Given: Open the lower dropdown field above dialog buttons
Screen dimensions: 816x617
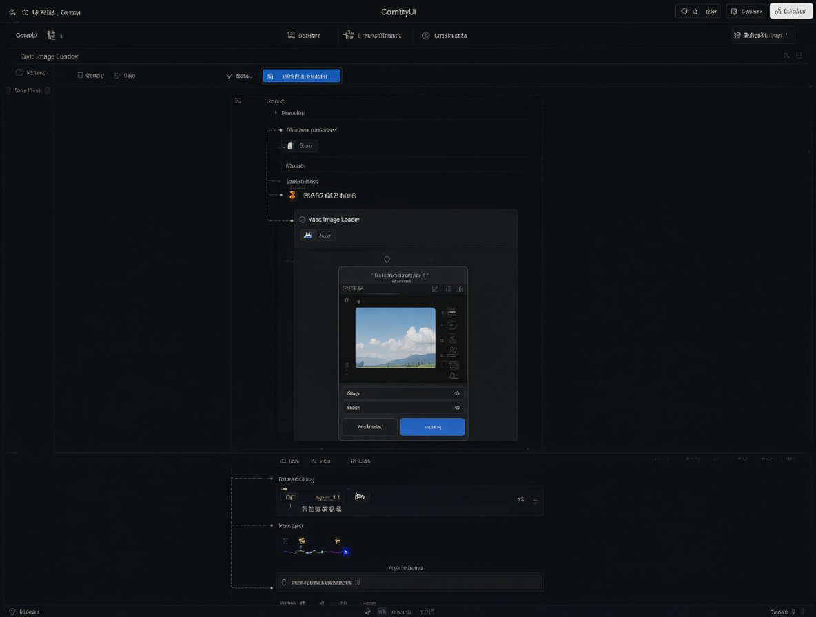Looking at the screenshot, I should tap(402, 408).
